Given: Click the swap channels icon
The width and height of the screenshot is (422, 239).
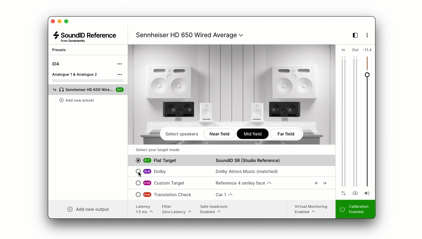Looking at the screenshot, I should [x=344, y=193].
